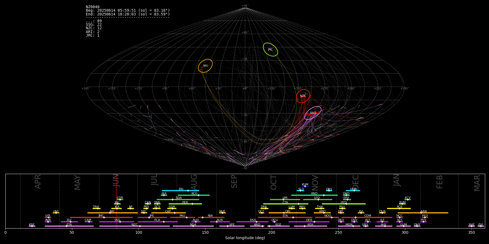Viewport: 489px width, 244px height.
Task: Click the JRC shower bar in timeline
Action: [117, 204]
